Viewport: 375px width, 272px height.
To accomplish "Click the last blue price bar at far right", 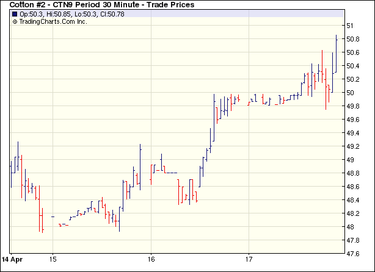I will pos(337,55).
